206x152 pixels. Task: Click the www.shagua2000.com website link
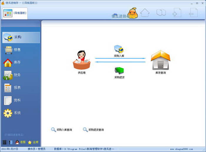point(181,149)
